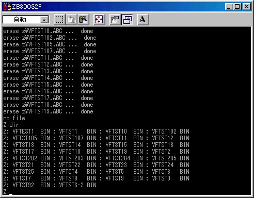
Task: Open the MS-DOS system menu icon
Action: click(7, 7)
